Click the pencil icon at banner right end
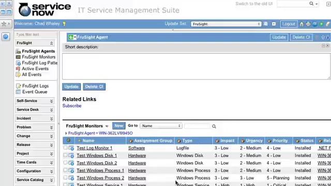Image resolution: width=331 pixels, height=186 pixels. tap(328, 24)
